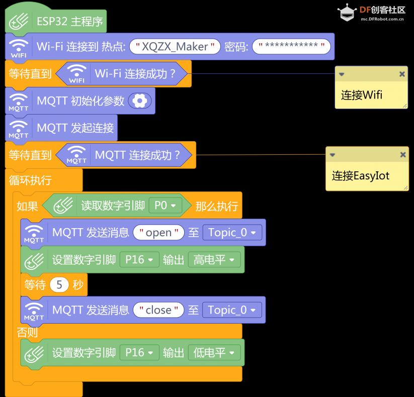
Task: Collapse the 连接Wifi comment with its arrow
Action: click(x=342, y=74)
